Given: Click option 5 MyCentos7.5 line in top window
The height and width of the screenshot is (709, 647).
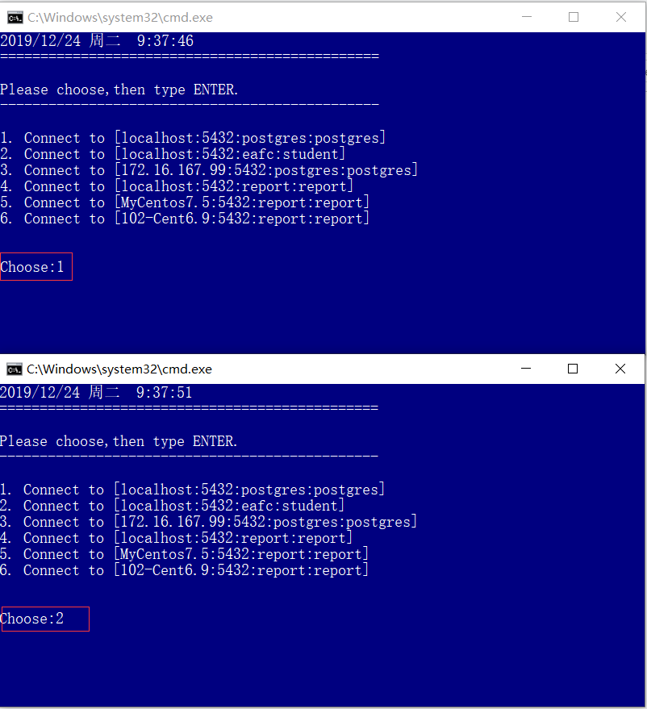Looking at the screenshot, I should 185,202.
